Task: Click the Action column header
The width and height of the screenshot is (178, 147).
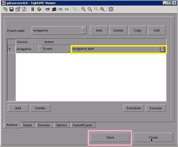Action: pyautogui.click(x=104, y=42)
